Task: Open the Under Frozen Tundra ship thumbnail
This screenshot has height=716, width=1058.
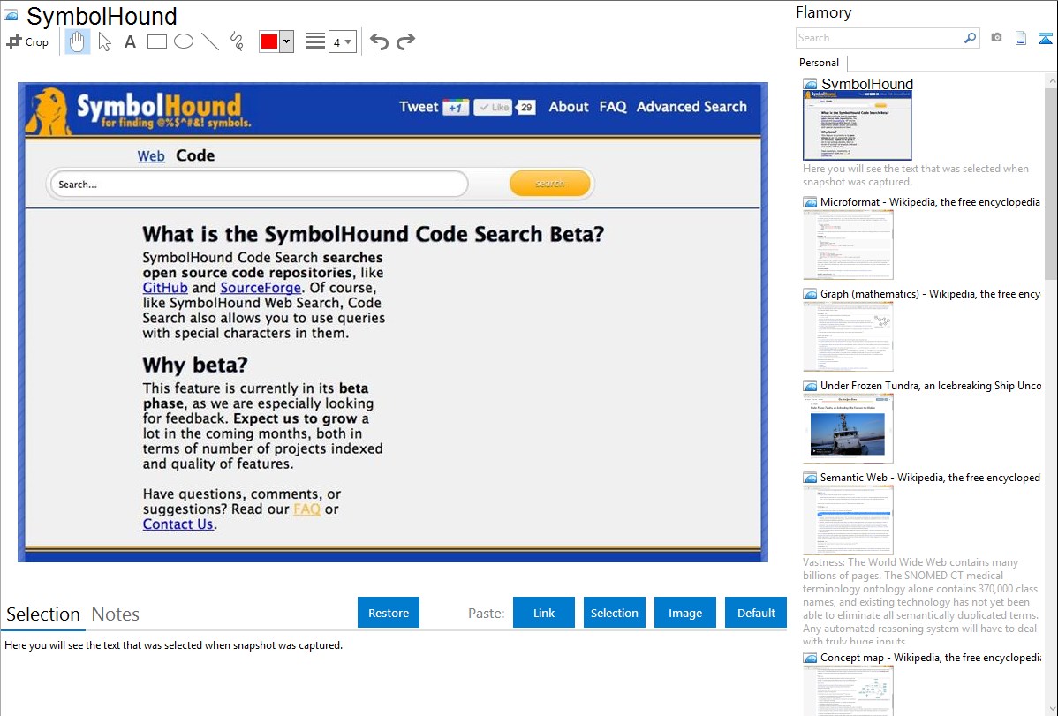Action: (848, 428)
